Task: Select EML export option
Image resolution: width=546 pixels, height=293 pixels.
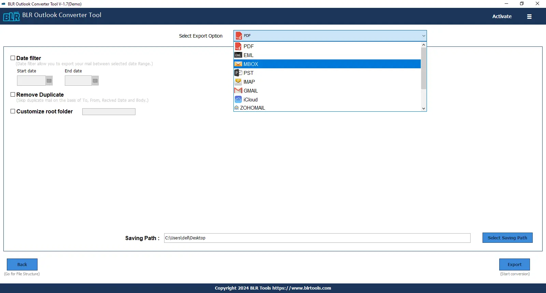Action: coord(327,55)
